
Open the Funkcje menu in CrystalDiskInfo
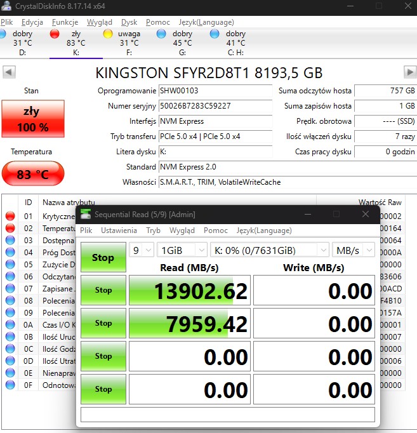tap(65, 22)
